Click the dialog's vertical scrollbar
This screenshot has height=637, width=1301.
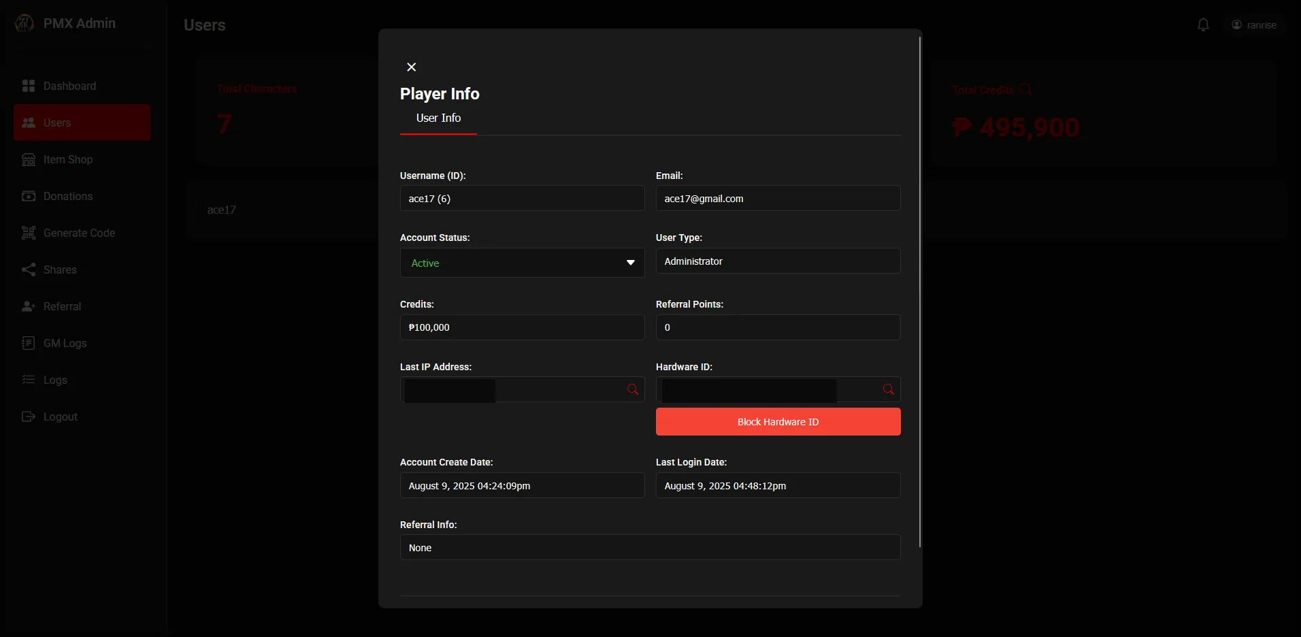(x=920, y=293)
